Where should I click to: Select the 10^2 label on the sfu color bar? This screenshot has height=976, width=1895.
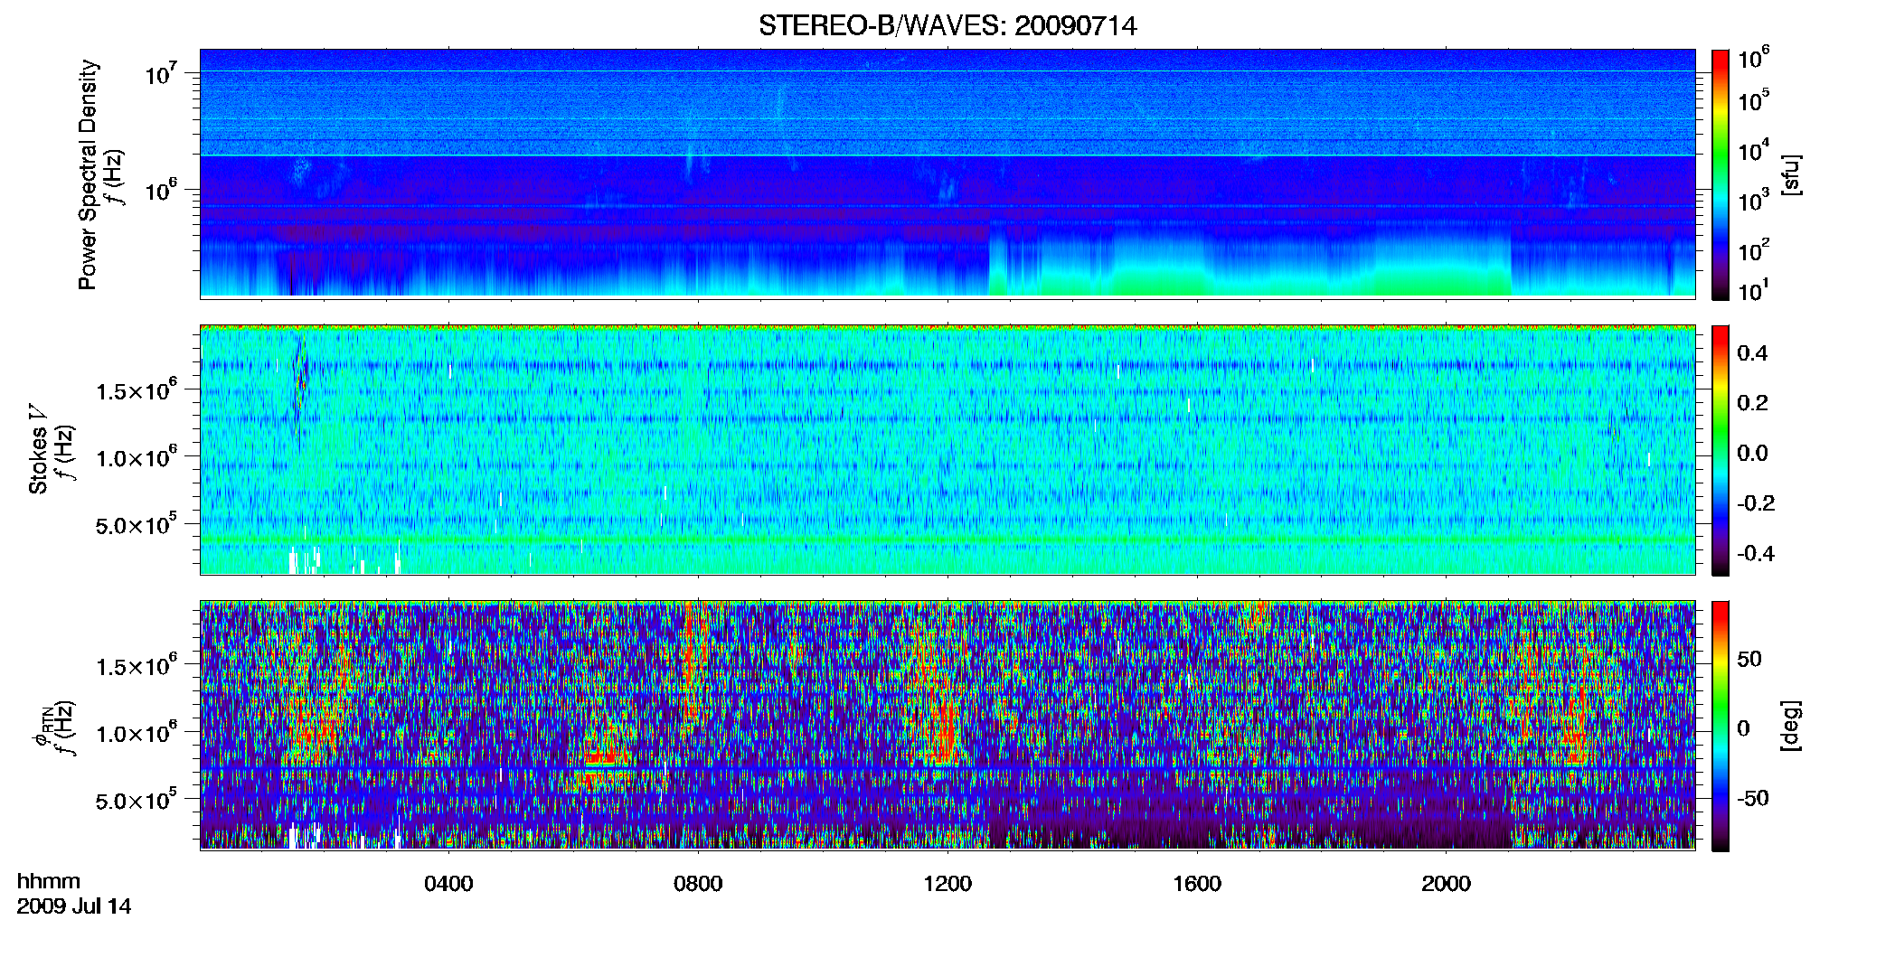click(1754, 250)
